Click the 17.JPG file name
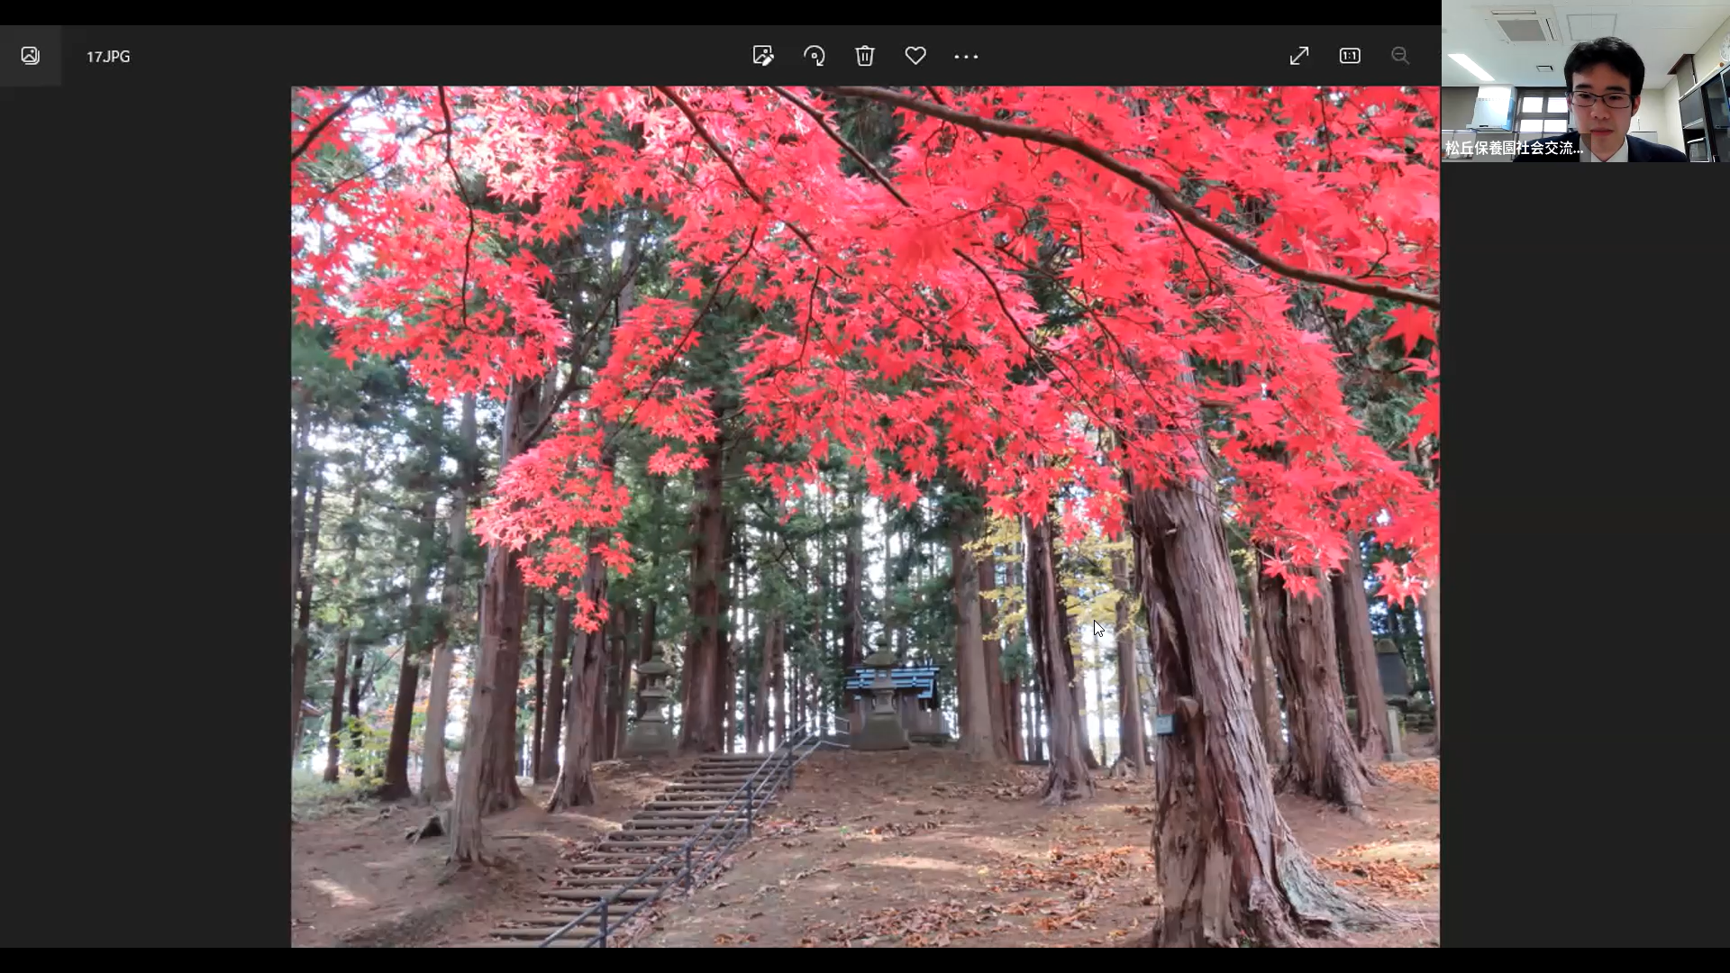The image size is (1730, 973). click(x=108, y=56)
